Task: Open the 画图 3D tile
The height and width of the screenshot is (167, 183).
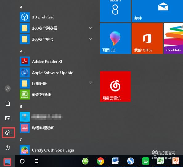Action: 115,38
